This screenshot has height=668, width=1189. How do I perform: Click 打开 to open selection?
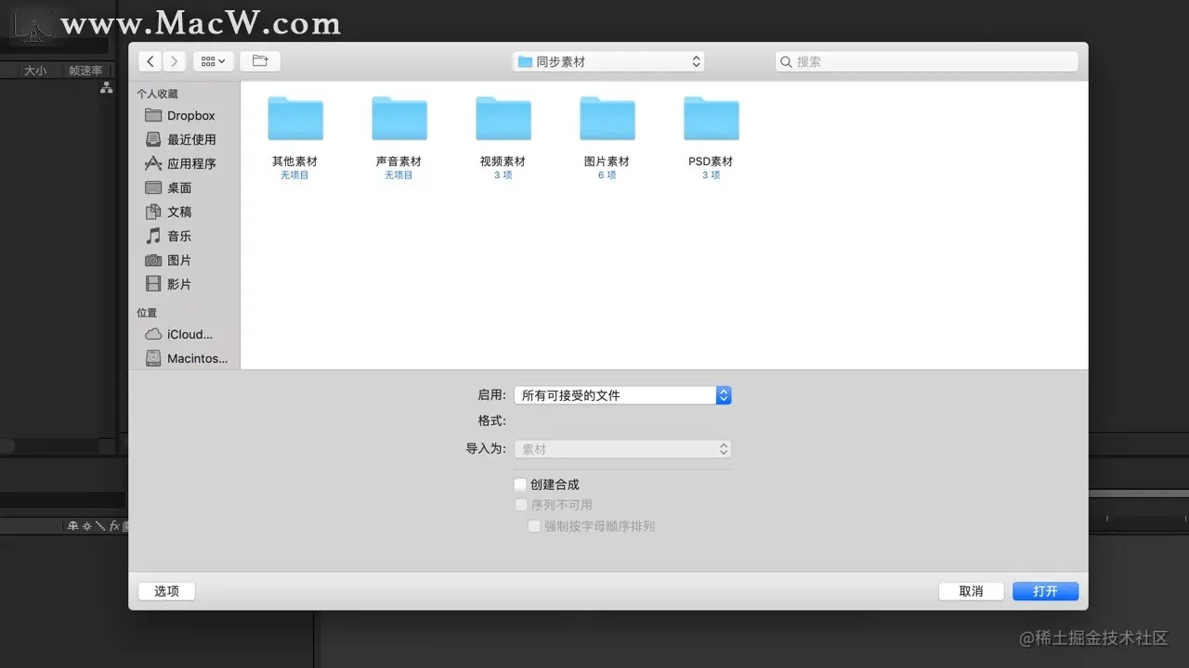[x=1045, y=591]
